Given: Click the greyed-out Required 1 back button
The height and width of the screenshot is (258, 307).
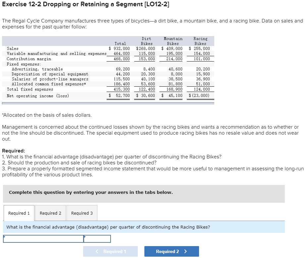Looking at the screenshot, I should [x=110, y=251].
